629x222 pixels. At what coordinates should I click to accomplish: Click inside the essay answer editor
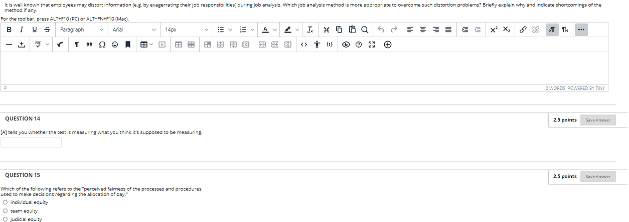[x=304, y=68]
